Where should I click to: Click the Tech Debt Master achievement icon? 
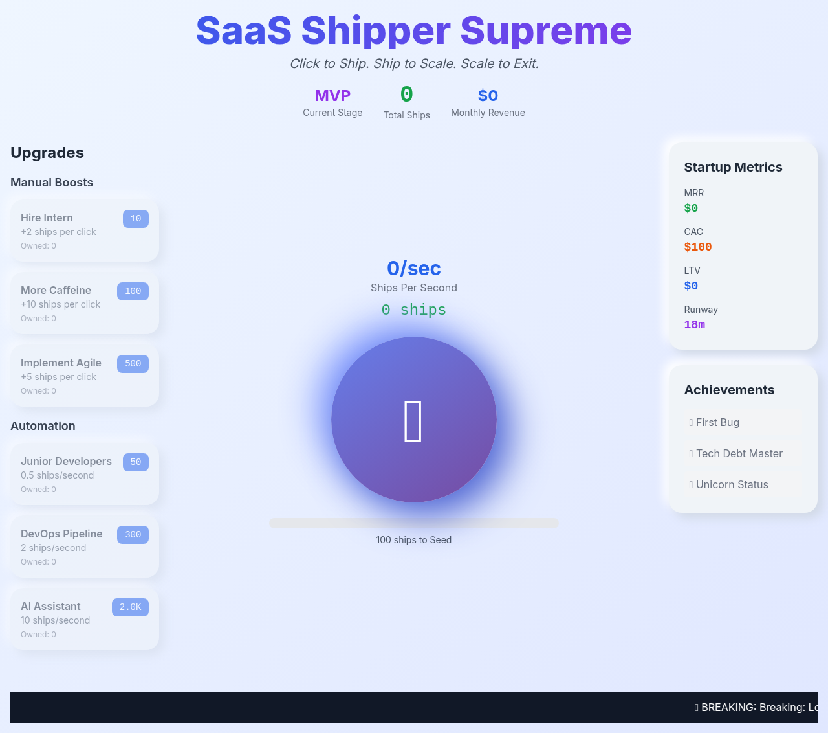[691, 453]
